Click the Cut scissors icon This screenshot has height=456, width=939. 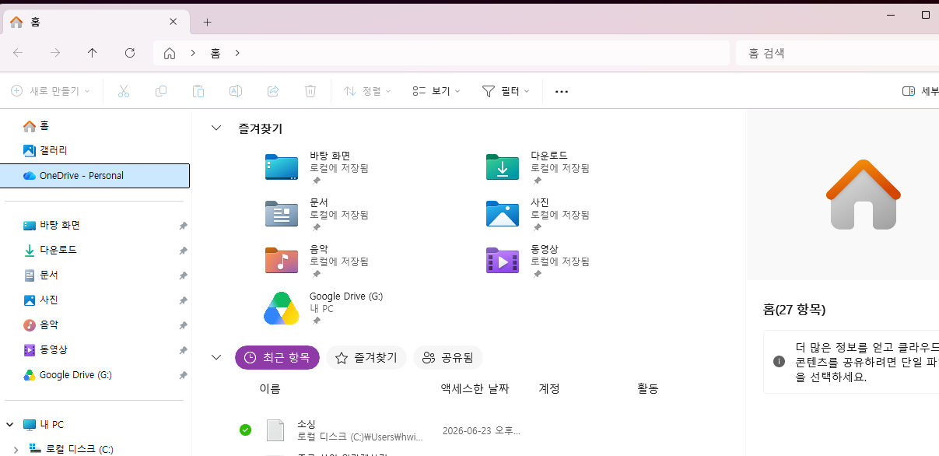pos(123,91)
